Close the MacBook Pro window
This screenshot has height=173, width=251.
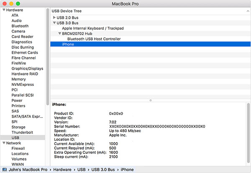pyautogui.click(x=5, y=3)
